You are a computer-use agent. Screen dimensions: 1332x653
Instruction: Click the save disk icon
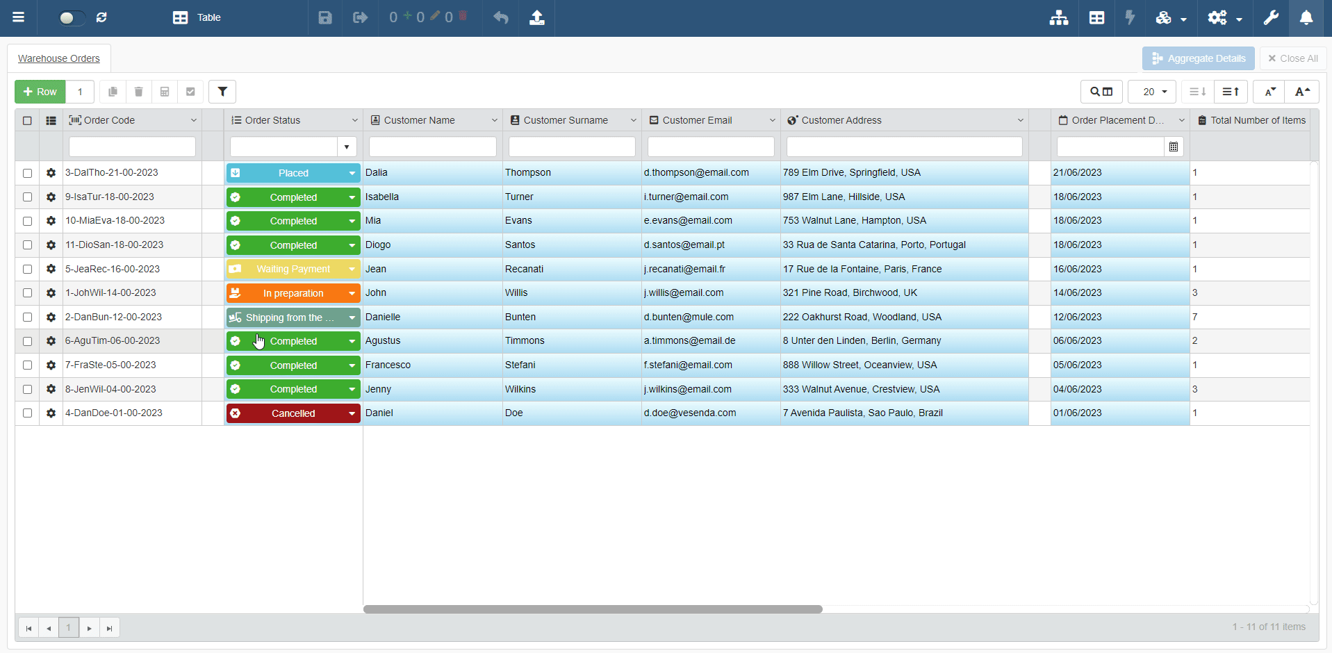click(325, 18)
